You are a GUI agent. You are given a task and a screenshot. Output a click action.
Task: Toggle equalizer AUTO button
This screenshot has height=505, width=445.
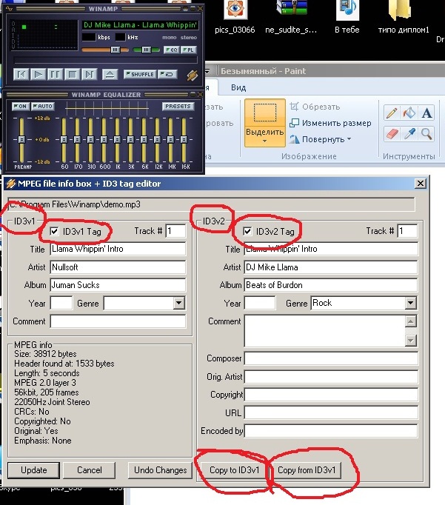(x=43, y=107)
